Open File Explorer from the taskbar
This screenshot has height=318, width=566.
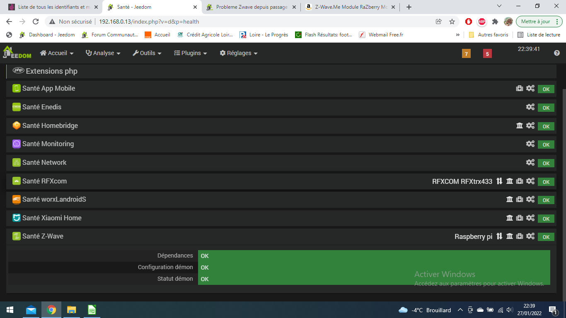(x=72, y=310)
